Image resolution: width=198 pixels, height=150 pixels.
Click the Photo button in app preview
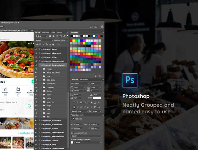(x=18, y=92)
